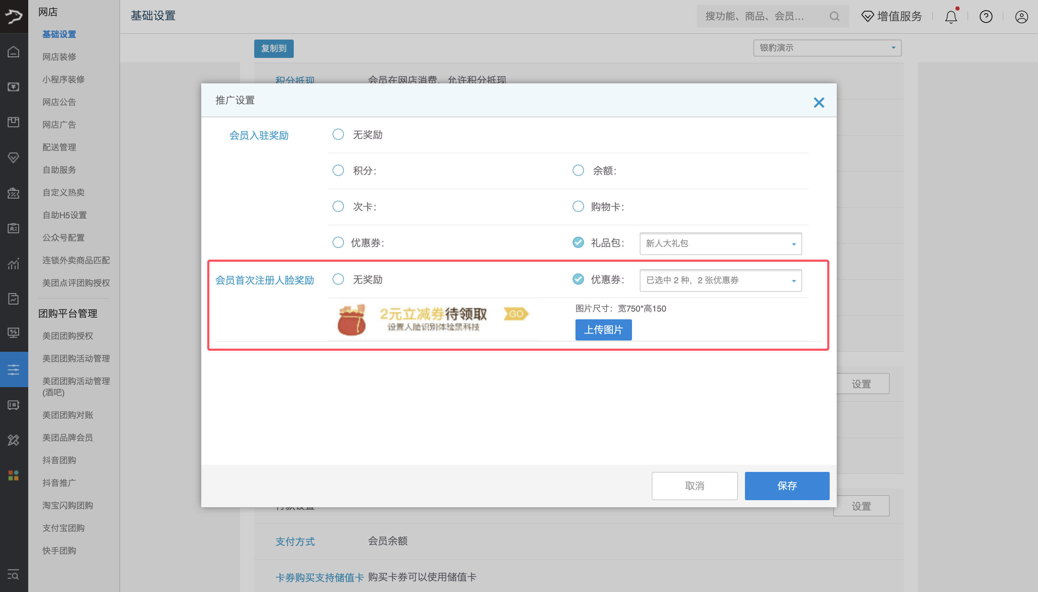The height and width of the screenshot is (592, 1038).
Task: Open the statistics chart icon in sidebar
Action: [x=13, y=264]
